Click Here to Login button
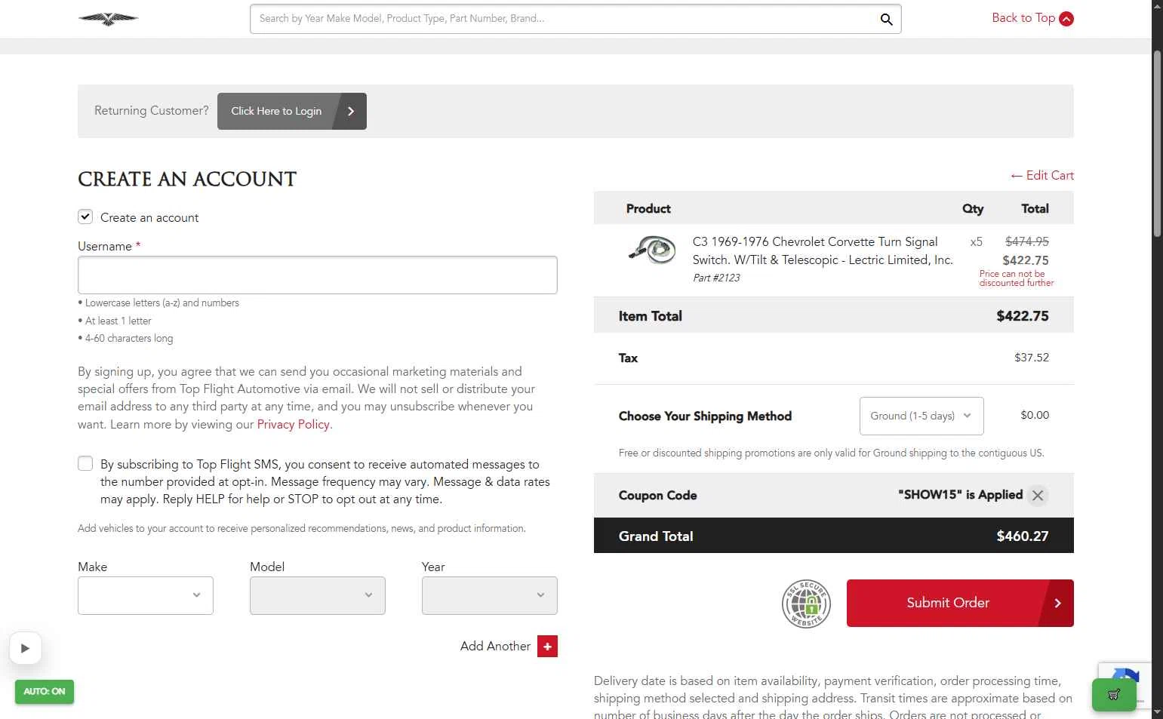This screenshot has width=1163, height=719. tap(292, 111)
